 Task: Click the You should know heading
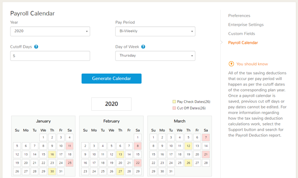coord(252,64)
